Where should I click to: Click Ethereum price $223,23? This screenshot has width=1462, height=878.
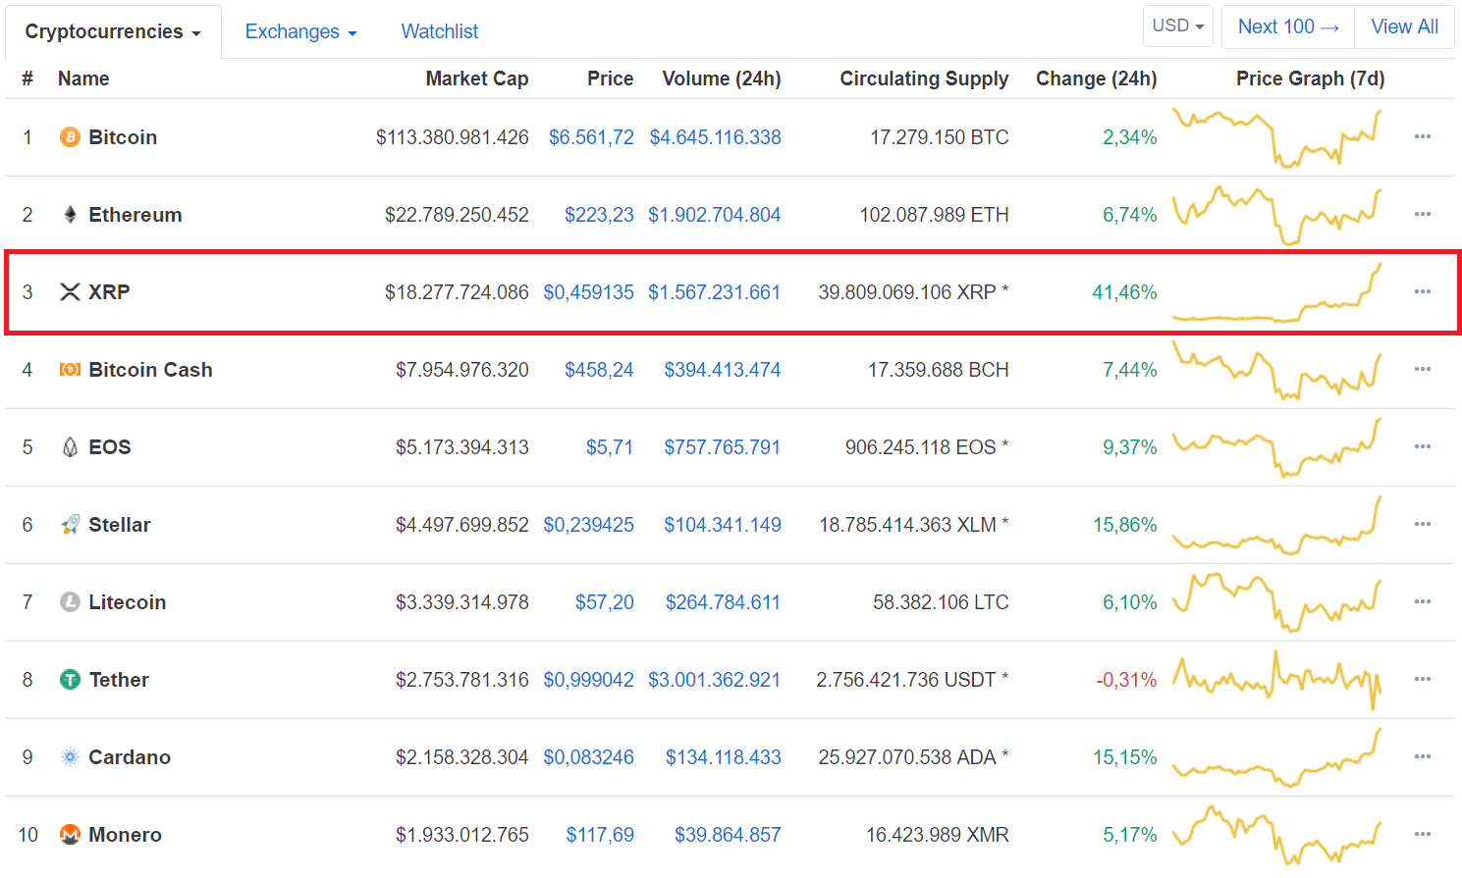[599, 215]
